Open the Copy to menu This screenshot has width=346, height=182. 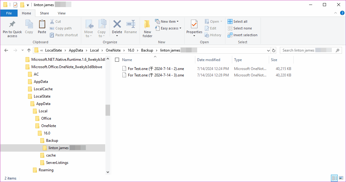[101, 29]
